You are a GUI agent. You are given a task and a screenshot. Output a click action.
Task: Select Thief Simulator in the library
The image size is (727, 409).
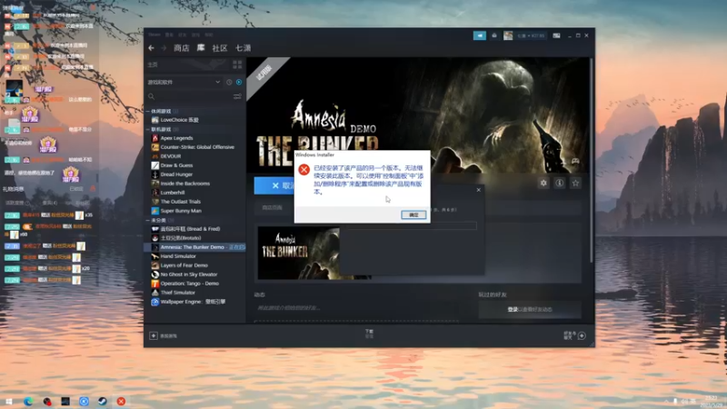(x=177, y=293)
